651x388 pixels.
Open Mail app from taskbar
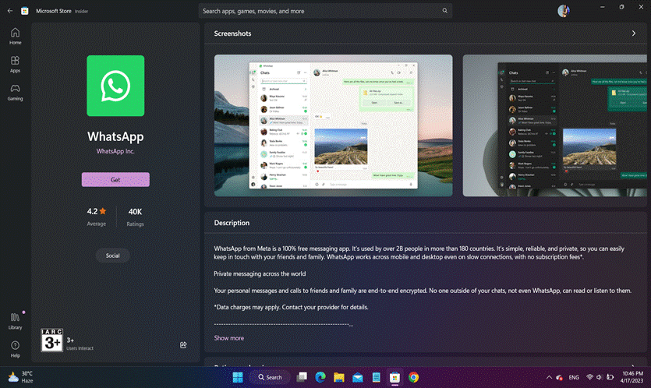pyautogui.click(x=358, y=377)
